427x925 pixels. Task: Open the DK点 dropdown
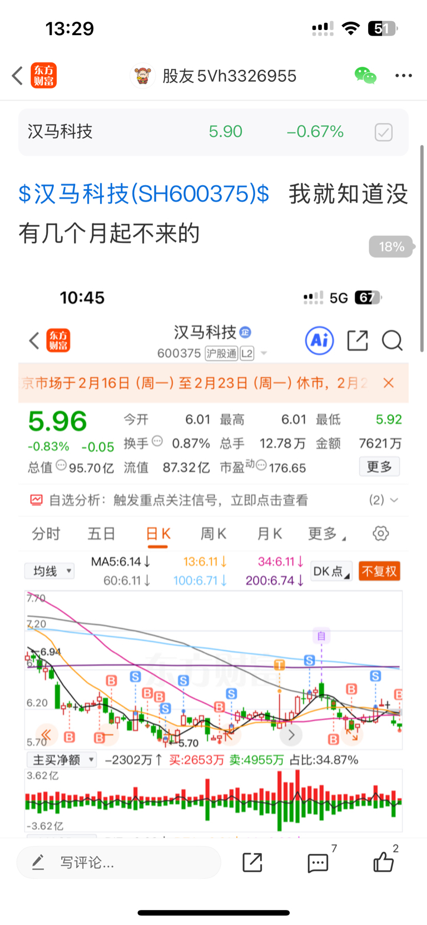coord(331,571)
